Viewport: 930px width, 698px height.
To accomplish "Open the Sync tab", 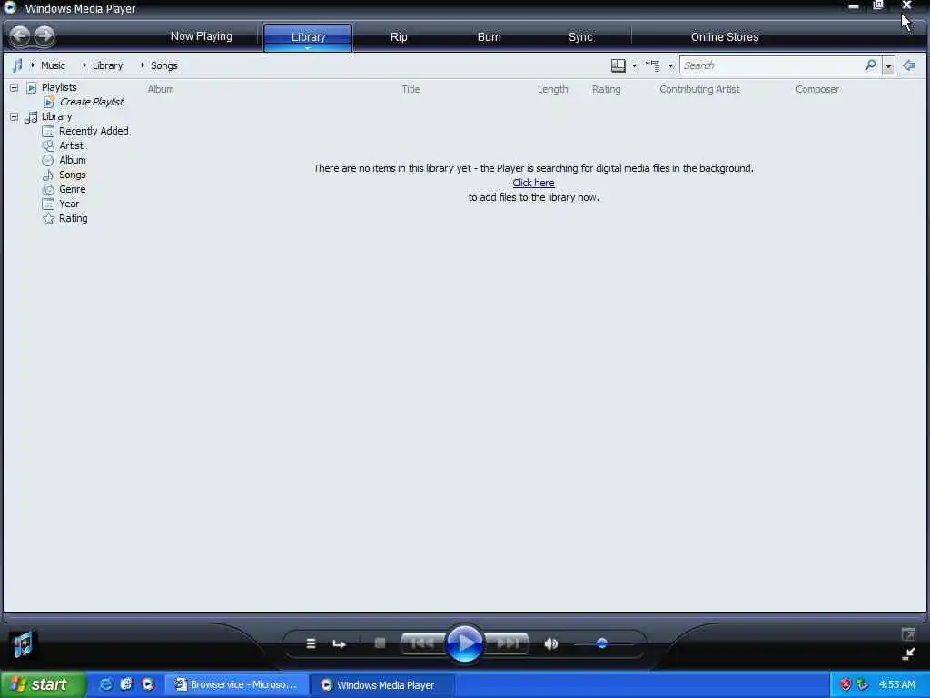I will [580, 36].
